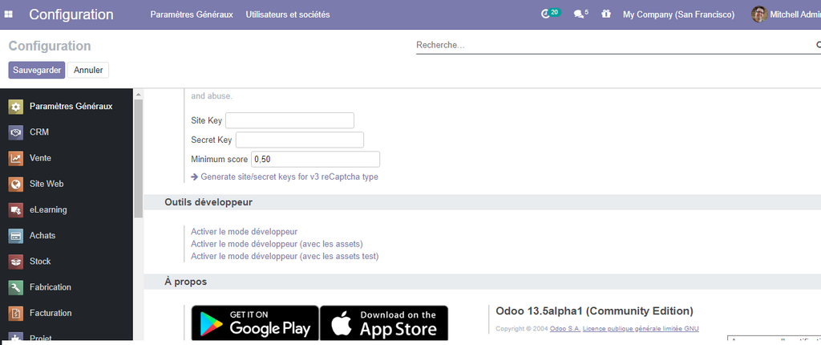Expand the Paramètres Généraux top menu
The width and height of the screenshot is (821, 345).
[x=191, y=14]
